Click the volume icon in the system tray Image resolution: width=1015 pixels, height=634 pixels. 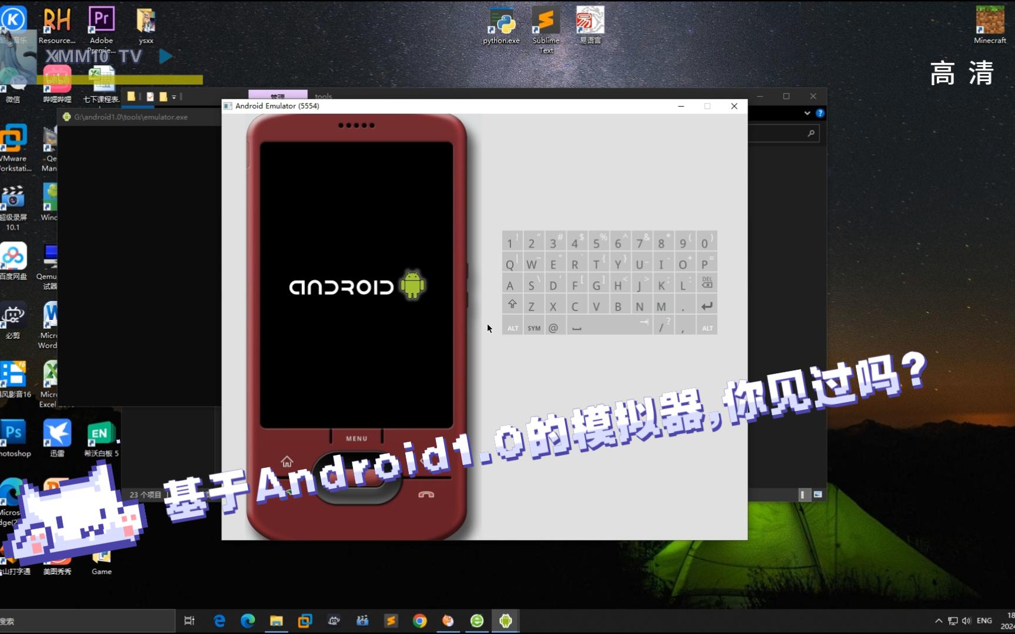coord(966,620)
